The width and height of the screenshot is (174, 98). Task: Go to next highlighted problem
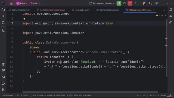pyautogui.click(x=165, y=15)
